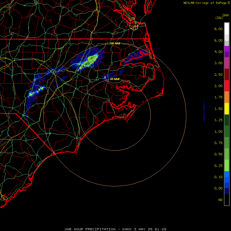Pick the dark red swatch beside 2.50
This screenshot has height=231, width=231.
click(x=227, y=74)
